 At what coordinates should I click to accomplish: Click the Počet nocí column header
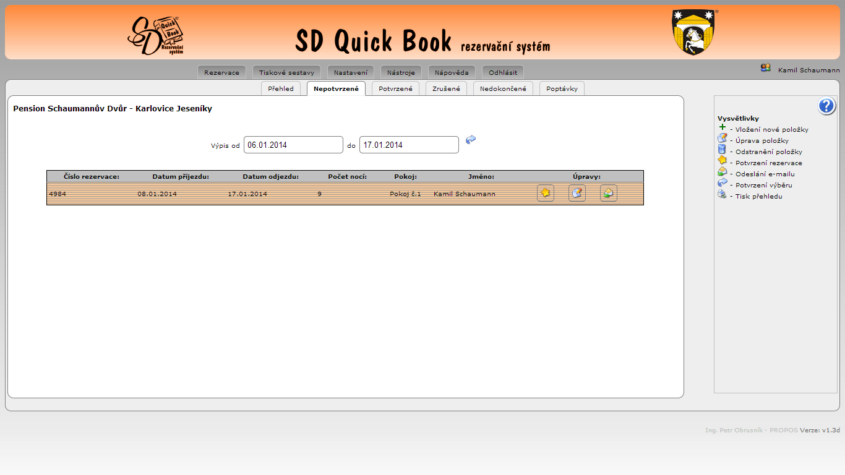348,176
